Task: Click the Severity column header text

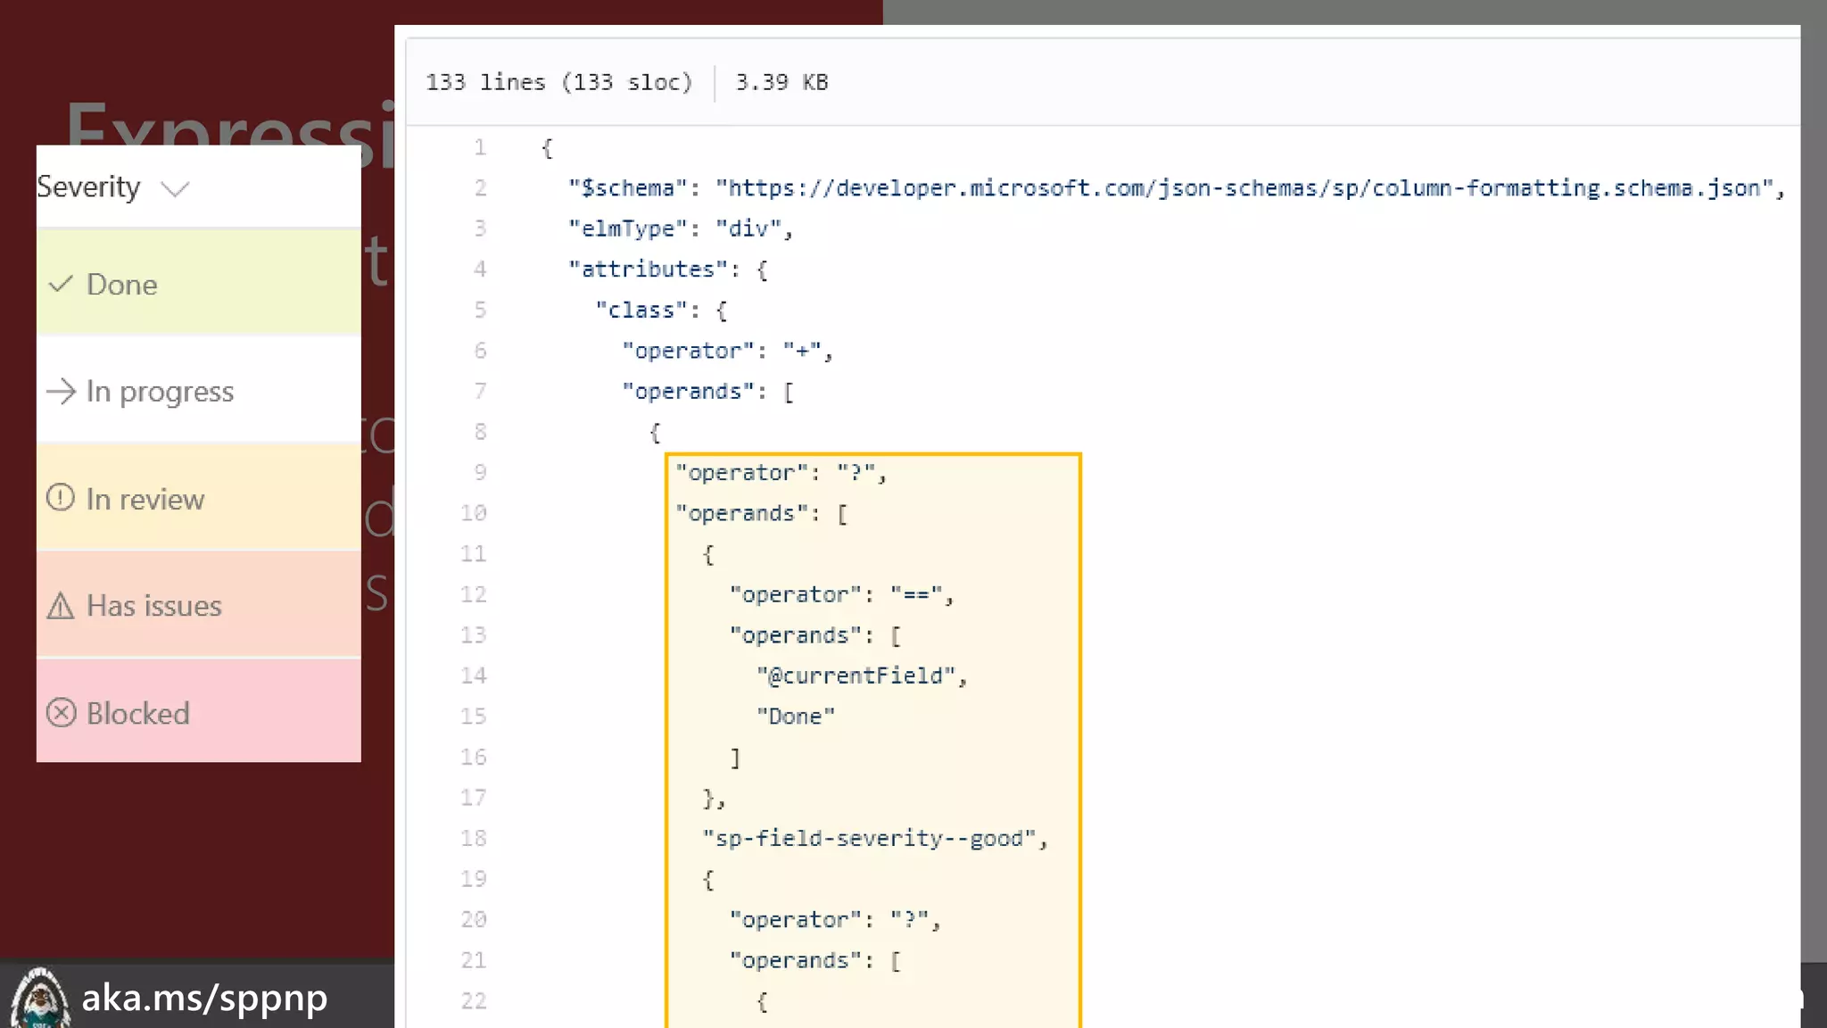Action: click(x=88, y=187)
